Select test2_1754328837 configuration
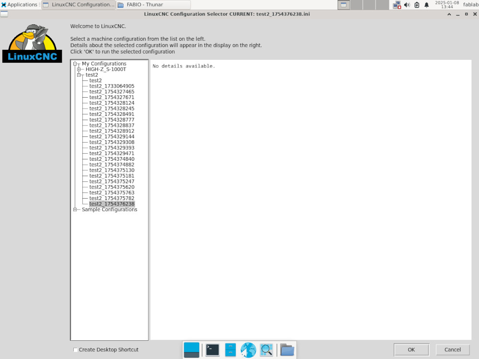Screen dimensions: 479x359 tap(112, 125)
